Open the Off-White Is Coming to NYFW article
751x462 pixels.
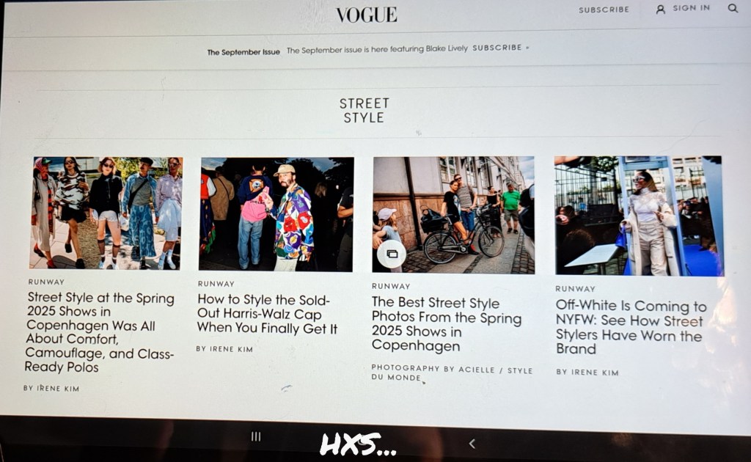point(631,328)
